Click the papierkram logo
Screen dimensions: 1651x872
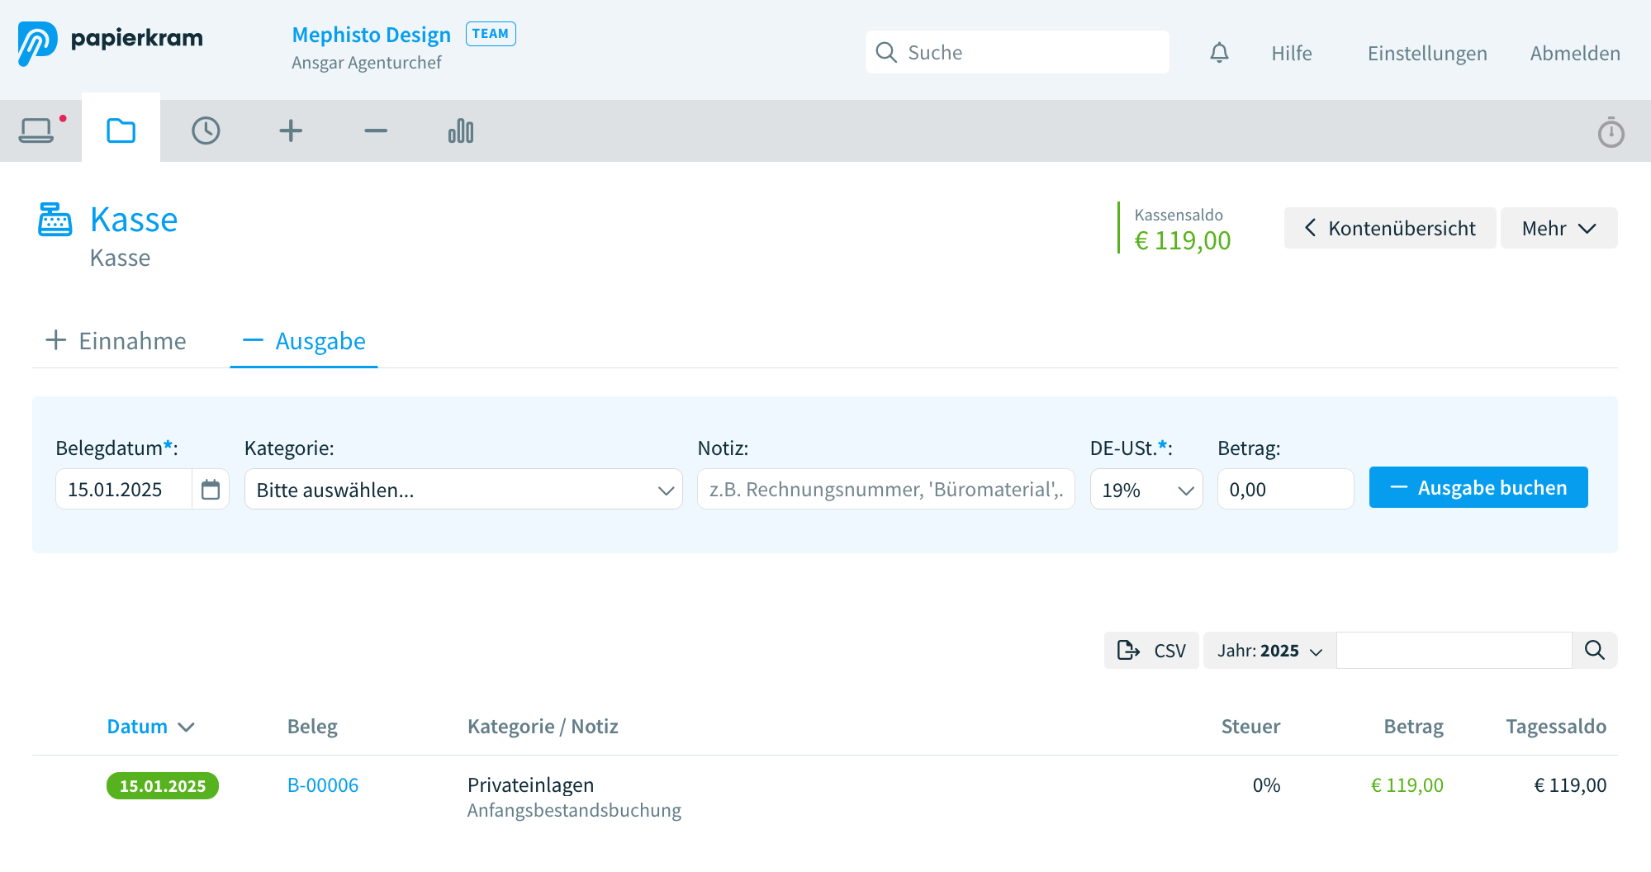pos(110,43)
